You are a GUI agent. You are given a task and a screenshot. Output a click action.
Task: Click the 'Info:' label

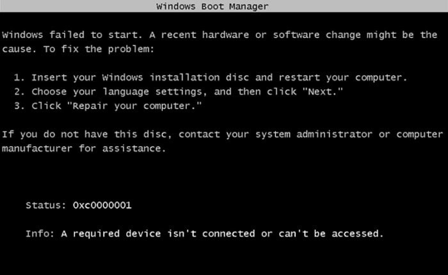click(x=40, y=234)
